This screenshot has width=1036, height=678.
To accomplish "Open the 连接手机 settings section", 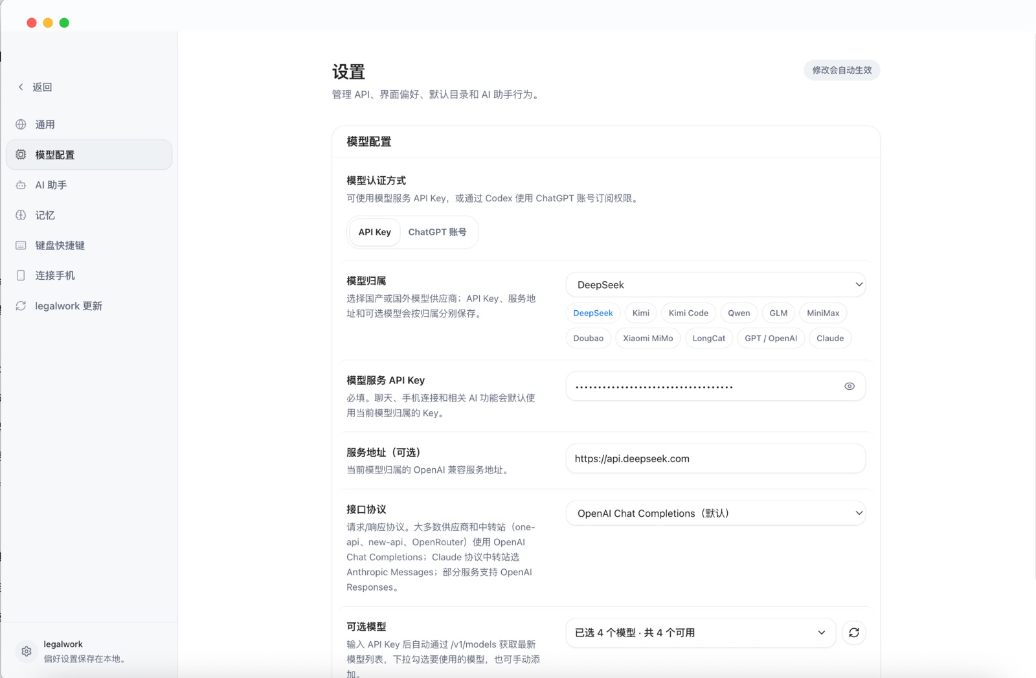I will click(x=89, y=275).
